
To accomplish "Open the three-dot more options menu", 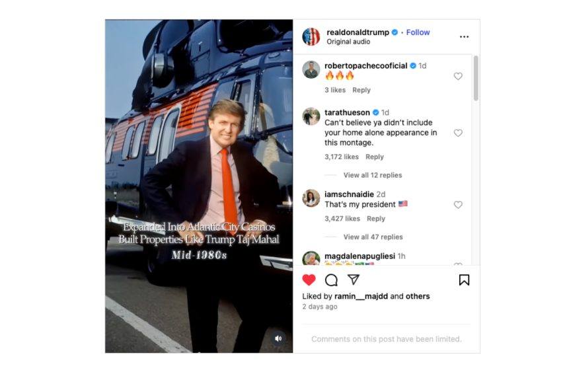I will coord(464,36).
